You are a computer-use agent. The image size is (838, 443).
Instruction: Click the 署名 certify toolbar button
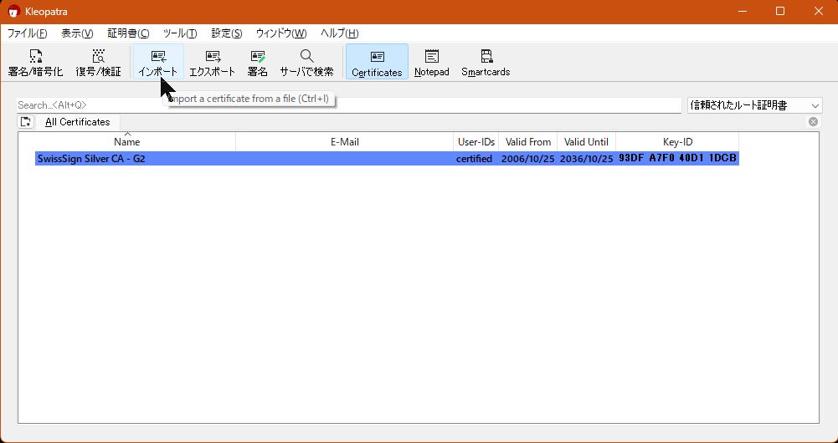click(x=258, y=62)
